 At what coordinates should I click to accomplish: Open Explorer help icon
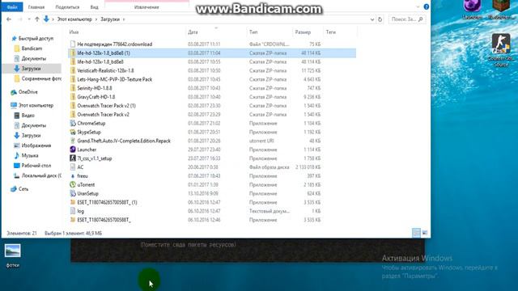pos(427,6)
